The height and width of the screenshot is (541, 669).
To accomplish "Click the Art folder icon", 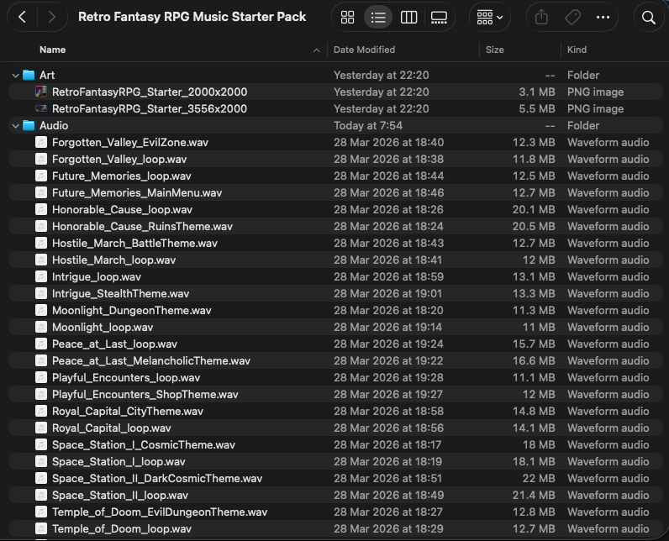I will [x=29, y=75].
